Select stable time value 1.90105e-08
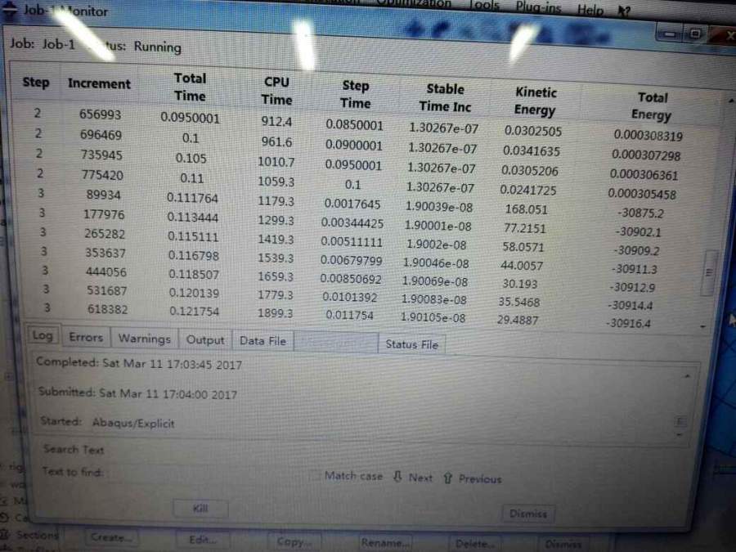 tap(433, 318)
